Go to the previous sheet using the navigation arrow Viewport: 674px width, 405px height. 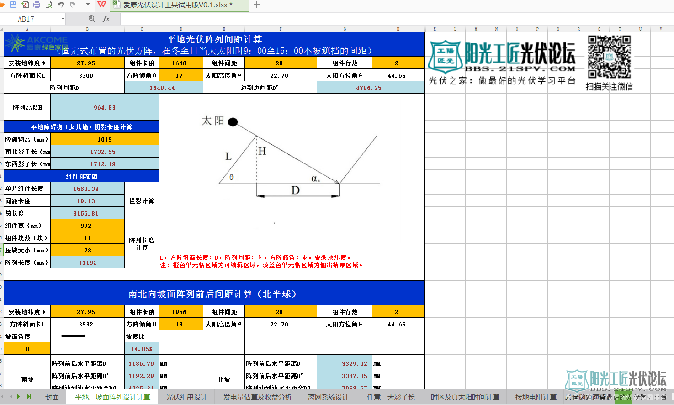11,397
